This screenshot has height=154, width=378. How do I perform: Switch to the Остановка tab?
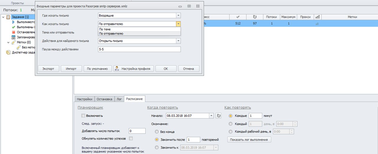(x=105, y=99)
